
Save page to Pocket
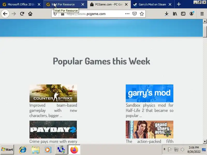coord(134,14)
